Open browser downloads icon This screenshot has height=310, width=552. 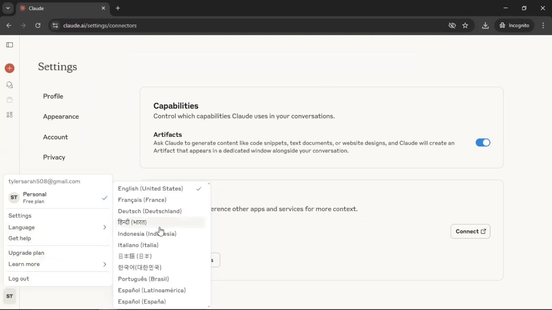(485, 26)
